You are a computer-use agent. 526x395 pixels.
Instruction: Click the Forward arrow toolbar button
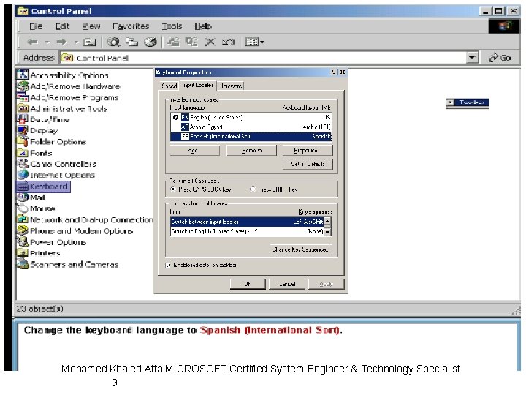[x=61, y=42]
